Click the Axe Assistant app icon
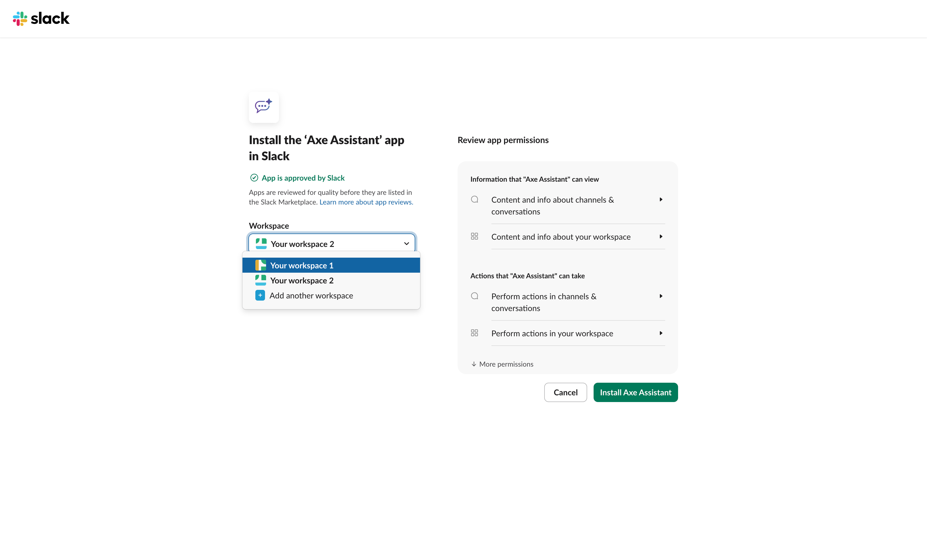 point(264,107)
